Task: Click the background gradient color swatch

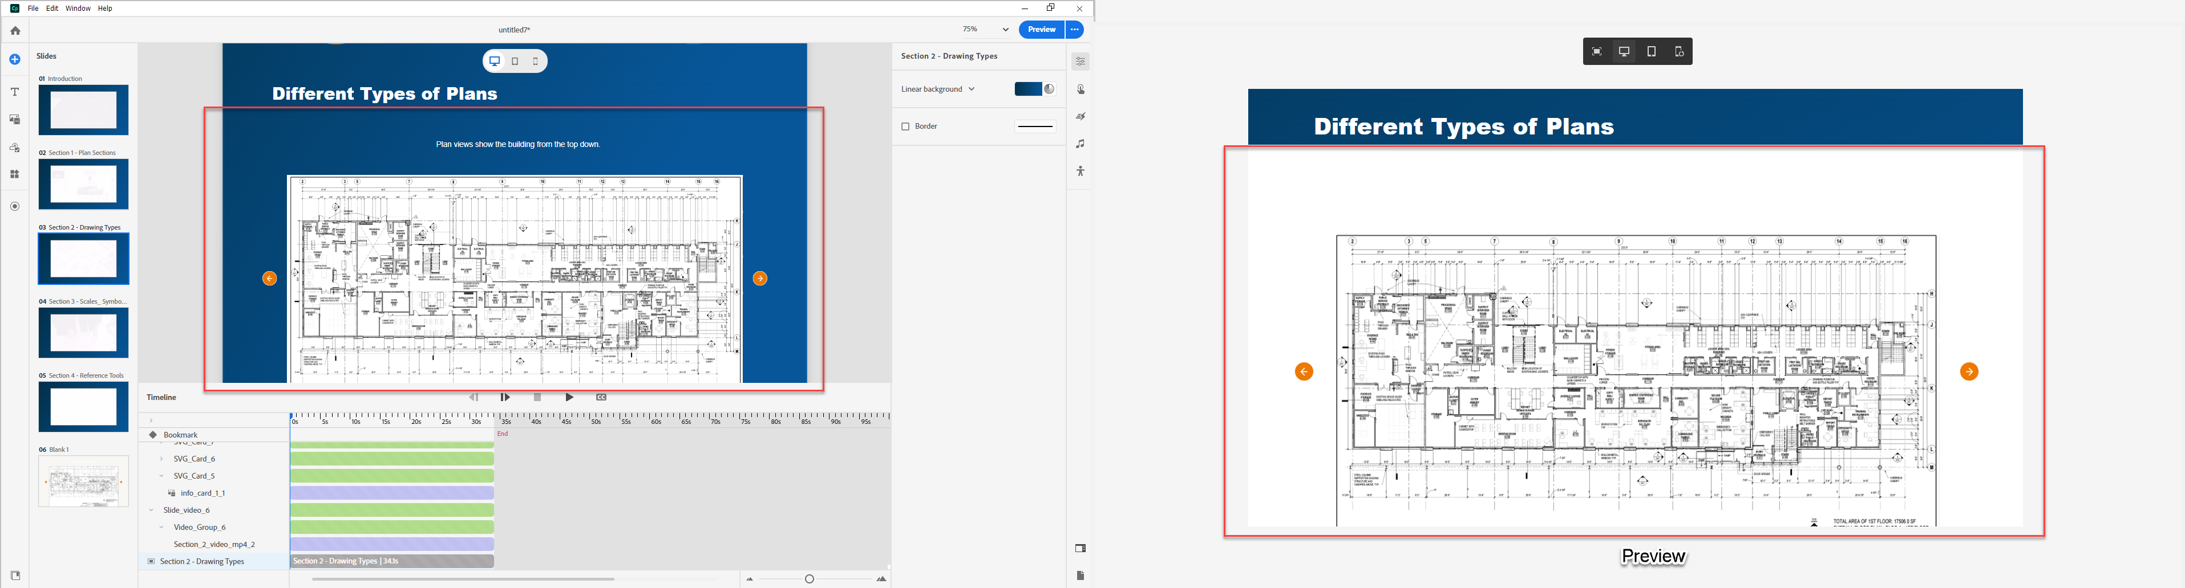Action: click(x=1027, y=89)
